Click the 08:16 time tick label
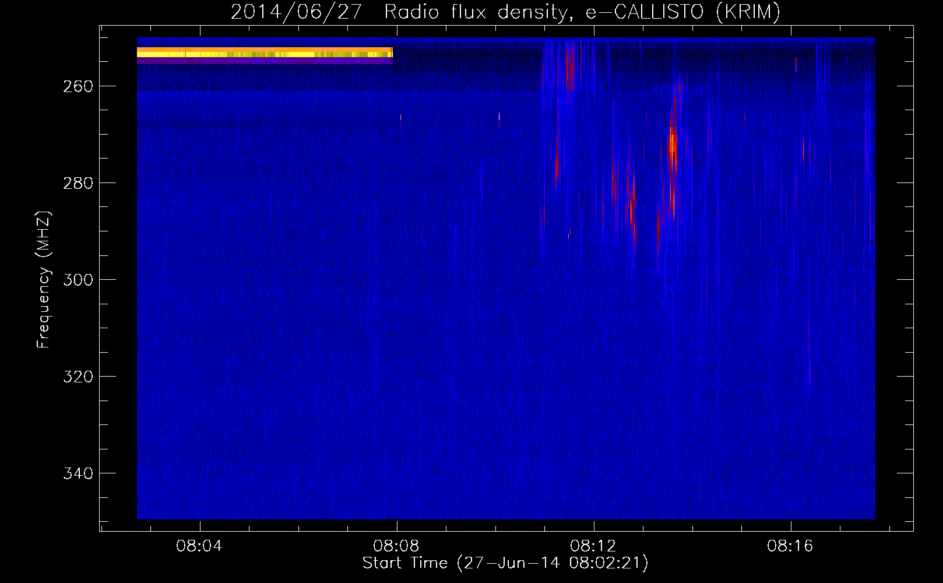This screenshot has width=943, height=583. 790,546
